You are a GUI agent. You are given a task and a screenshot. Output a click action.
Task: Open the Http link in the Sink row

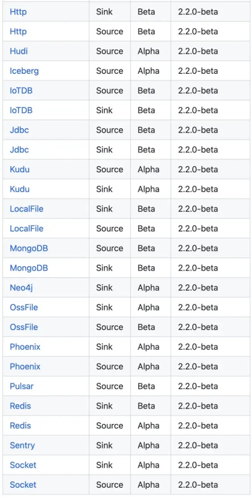[18, 12]
